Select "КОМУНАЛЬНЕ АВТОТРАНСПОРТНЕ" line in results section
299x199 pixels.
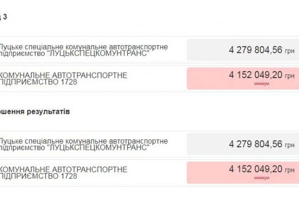tap(63, 169)
